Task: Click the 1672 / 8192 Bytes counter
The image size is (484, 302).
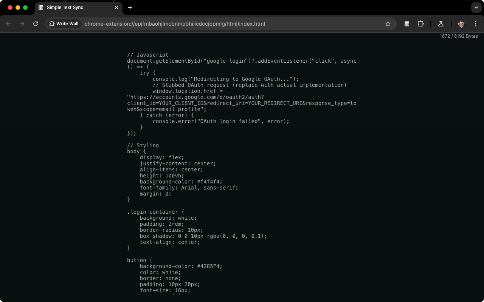Action: (459, 36)
